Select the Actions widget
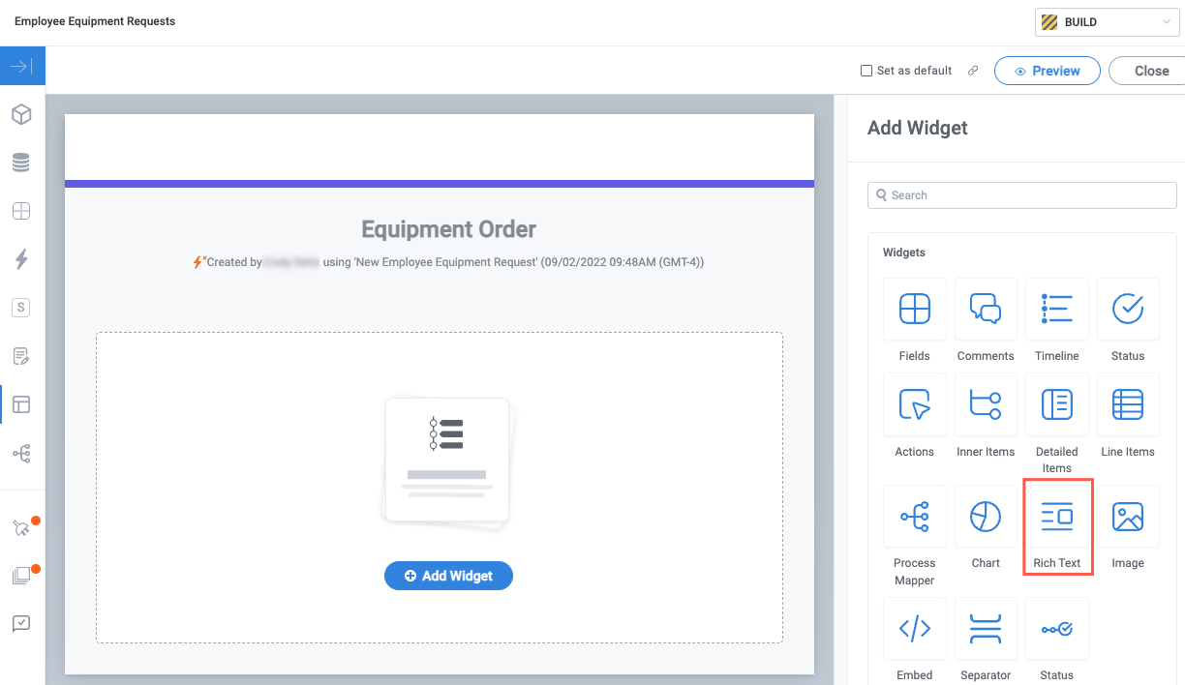This screenshot has height=685, width=1185. [914, 405]
